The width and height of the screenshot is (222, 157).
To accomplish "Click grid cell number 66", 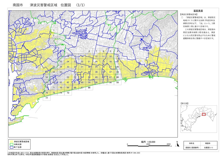I will tap(89, 88).
